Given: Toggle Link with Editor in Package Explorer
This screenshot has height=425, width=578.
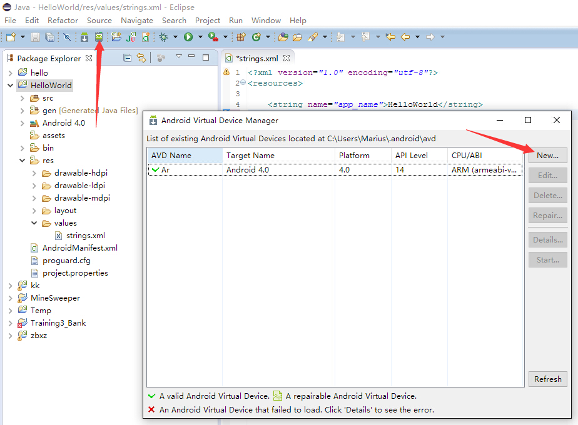Looking at the screenshot, I should point(141,58).
